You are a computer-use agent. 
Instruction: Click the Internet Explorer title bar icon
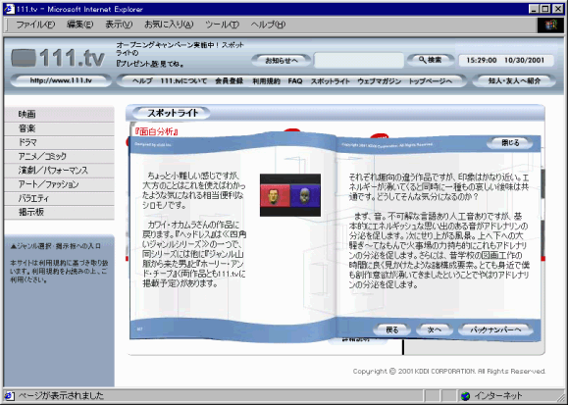pos(9,9)
